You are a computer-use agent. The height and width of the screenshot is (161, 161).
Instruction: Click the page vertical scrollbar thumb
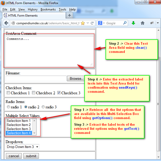click(x=158, y=104)
